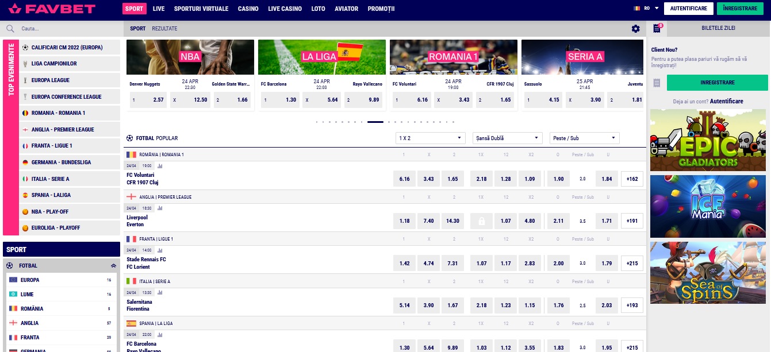This screenshot has width=771, height=352.
Task: Click the basketball icon next to Euroliga Playoff
Action: [x=25, y=228]
